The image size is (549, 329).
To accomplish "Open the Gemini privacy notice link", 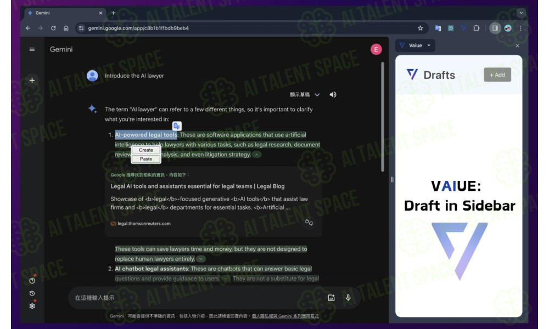I will coord(285,316).
